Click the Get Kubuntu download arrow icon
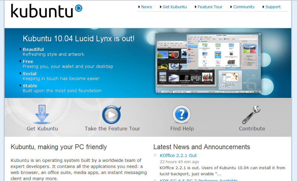 coord(42,114)
